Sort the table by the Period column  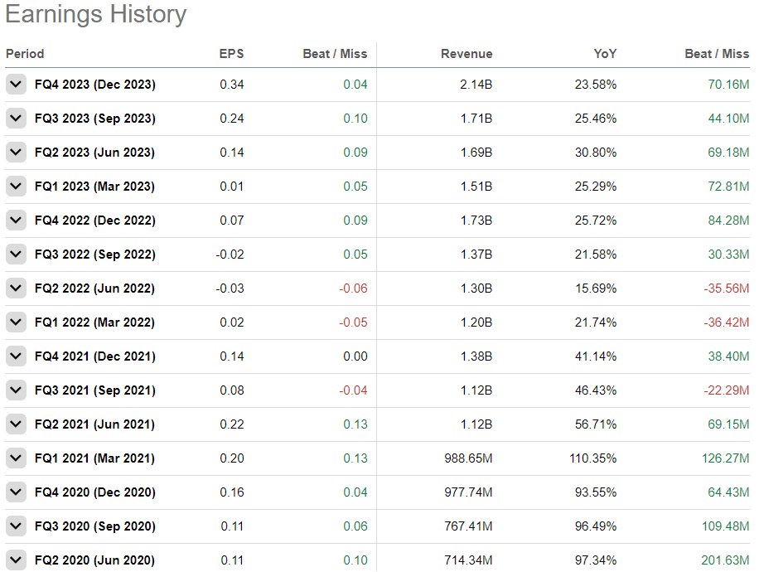25,54
